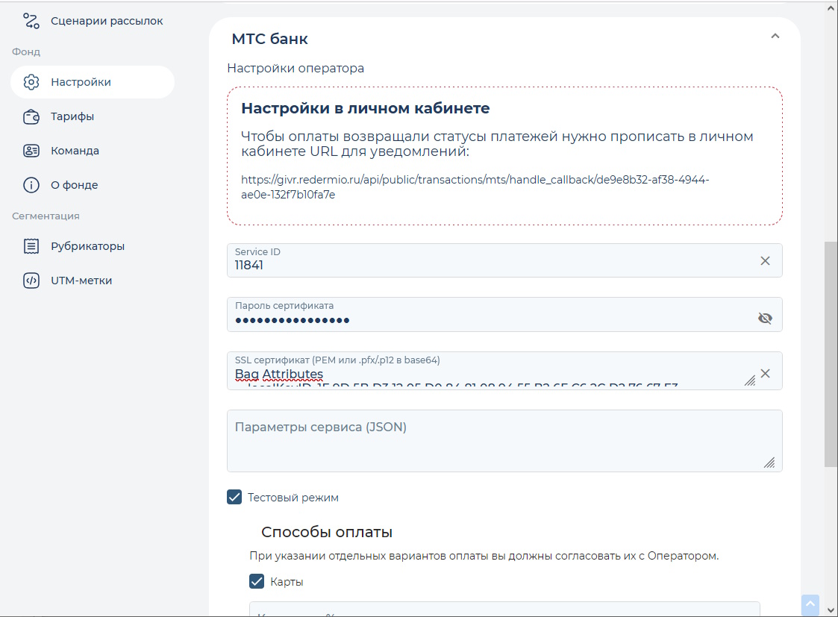Click the Тарифы wallet icon
838x617 pixels.
31,116
